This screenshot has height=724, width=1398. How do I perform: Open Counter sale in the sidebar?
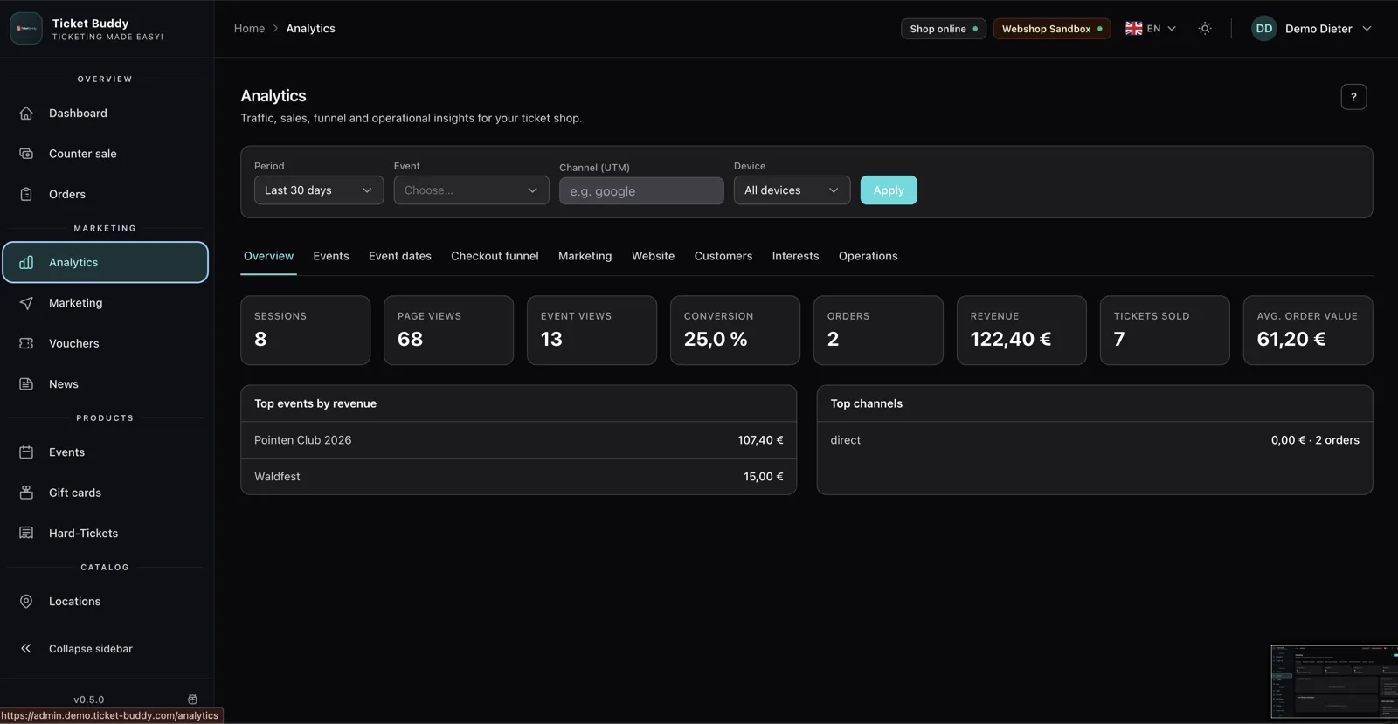(x=105, y=154)
